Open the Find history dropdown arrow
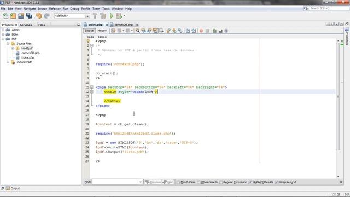This screenshot has height=197, width=350. point(141,182)
